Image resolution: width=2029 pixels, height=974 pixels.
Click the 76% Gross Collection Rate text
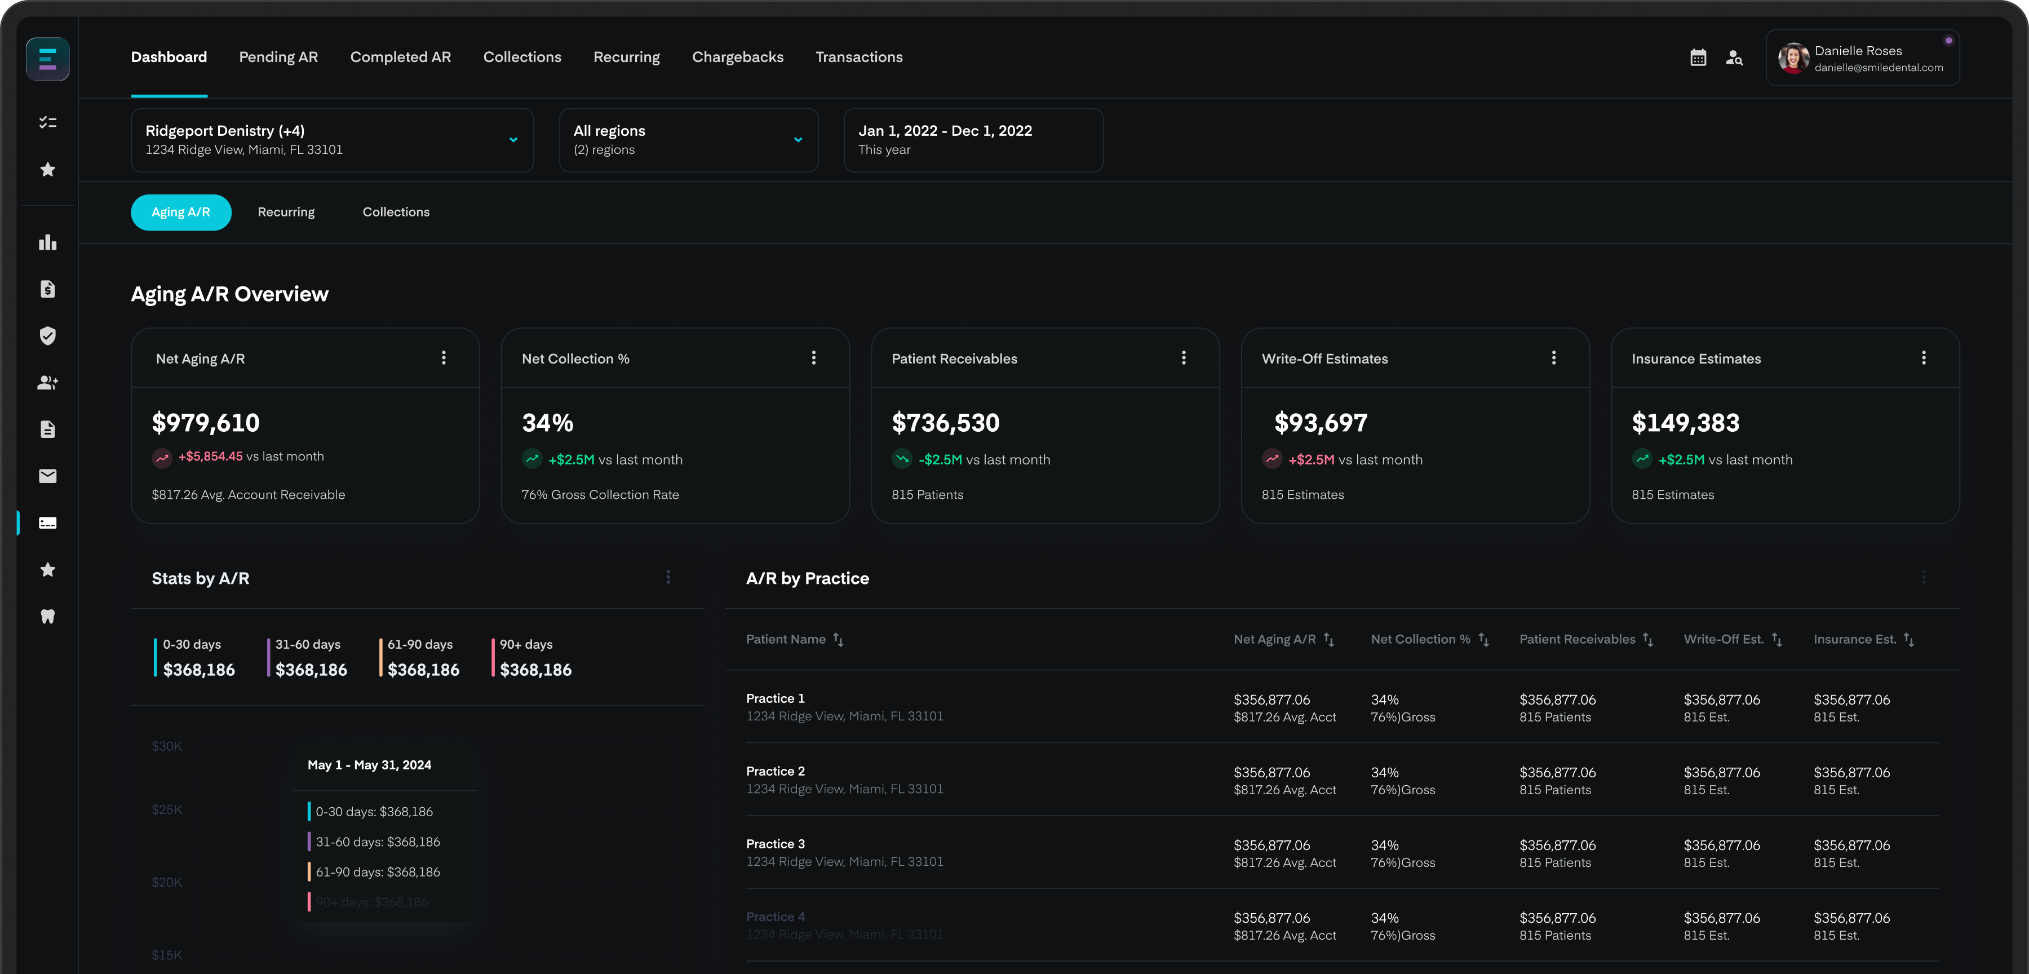(600, 495)
